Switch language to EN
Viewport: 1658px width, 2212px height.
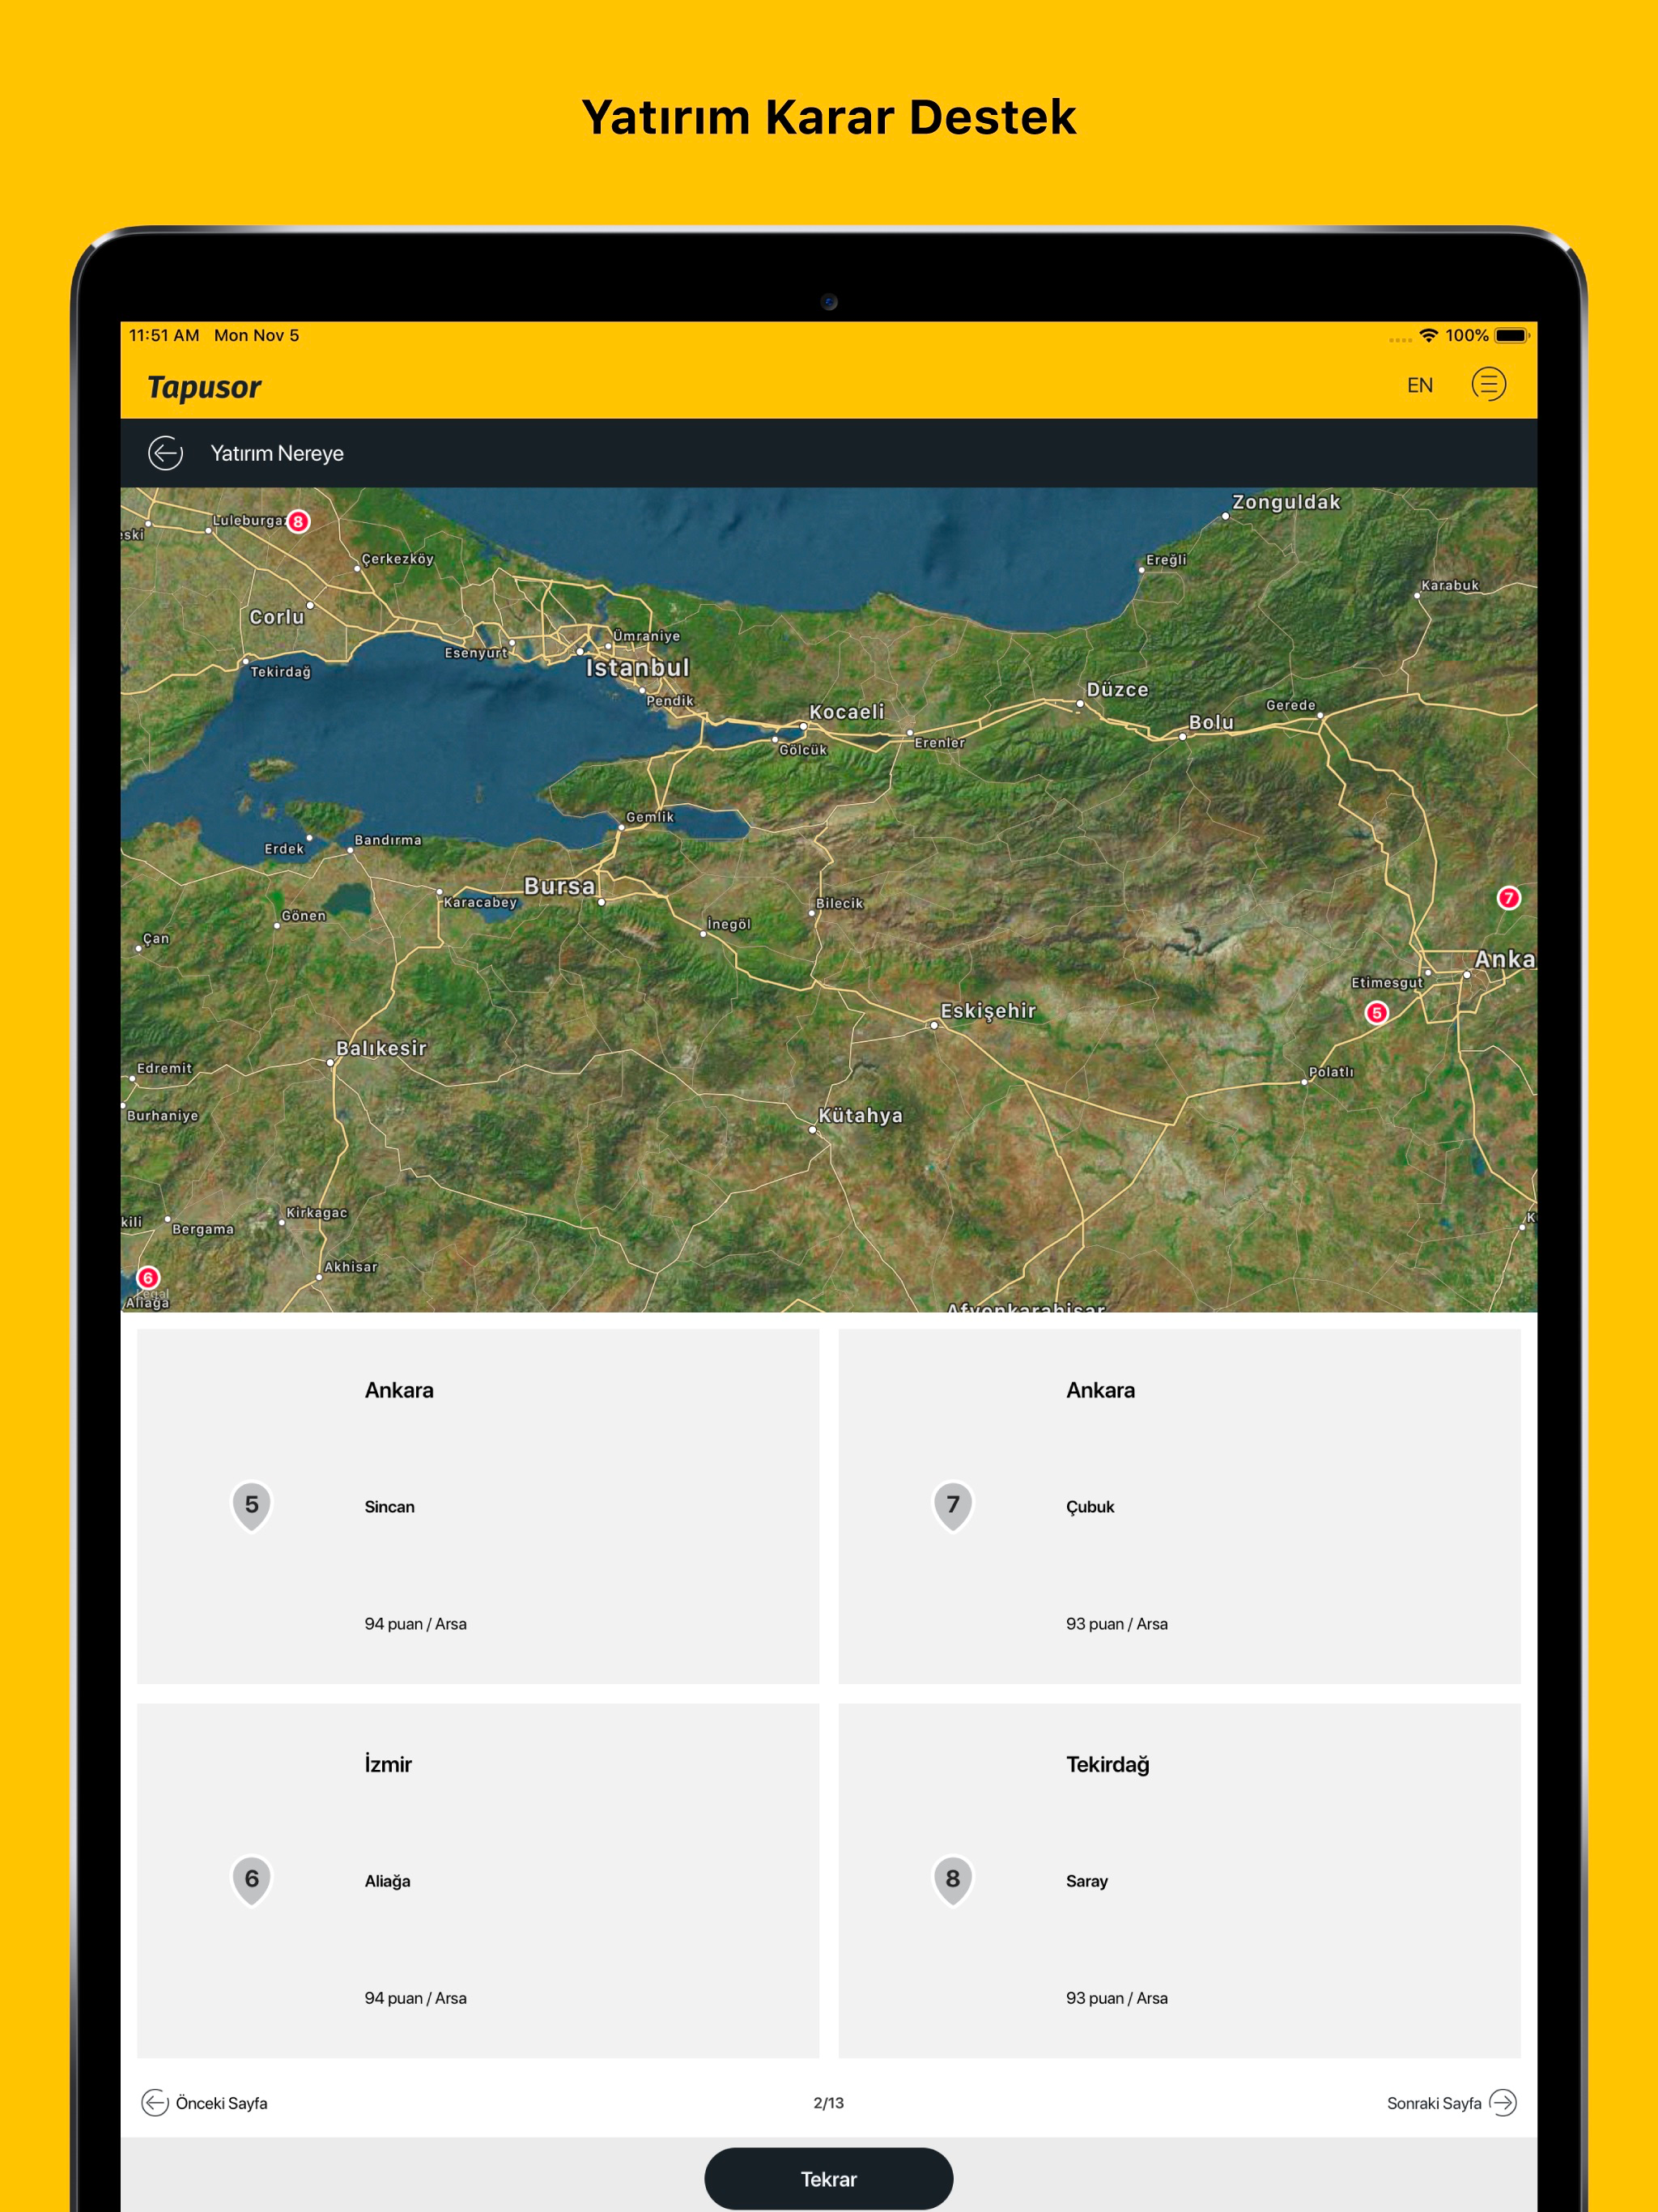(1419, 385)
